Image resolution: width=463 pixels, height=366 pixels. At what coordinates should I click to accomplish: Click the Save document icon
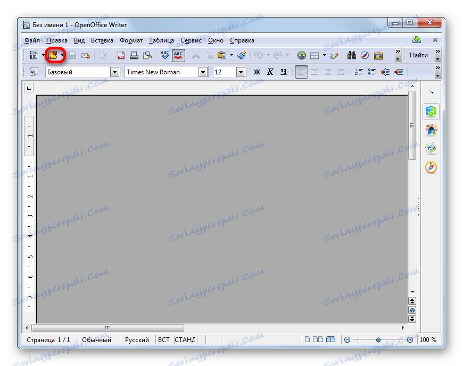72,55
